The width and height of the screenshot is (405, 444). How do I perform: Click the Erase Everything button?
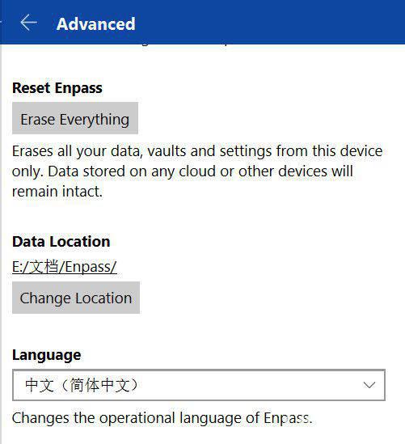75,118
